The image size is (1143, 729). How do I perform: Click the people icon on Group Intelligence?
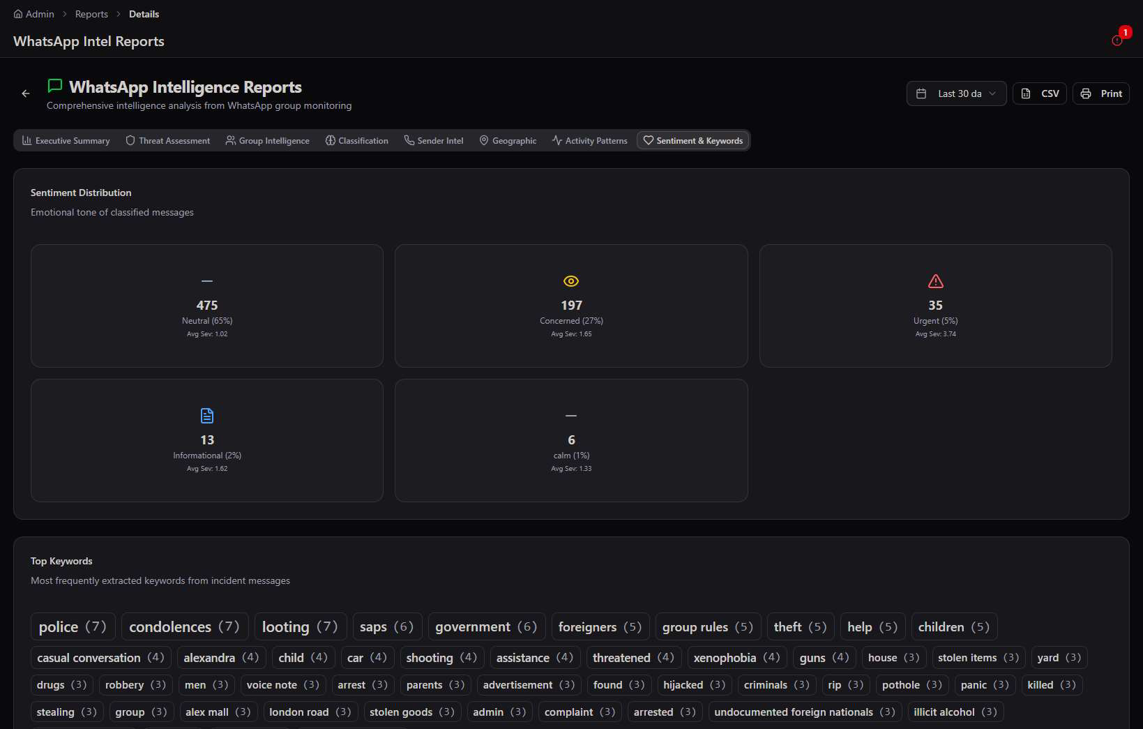pyautogui.click(x=231, y=140)
